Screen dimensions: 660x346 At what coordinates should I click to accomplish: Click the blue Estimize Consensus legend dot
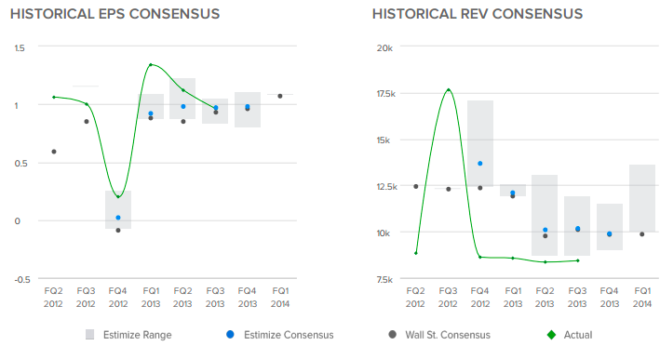tap(230, 335)
